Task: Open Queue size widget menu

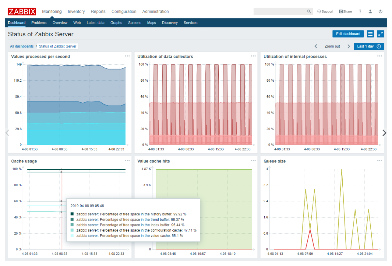Action: tap(380, 161)
